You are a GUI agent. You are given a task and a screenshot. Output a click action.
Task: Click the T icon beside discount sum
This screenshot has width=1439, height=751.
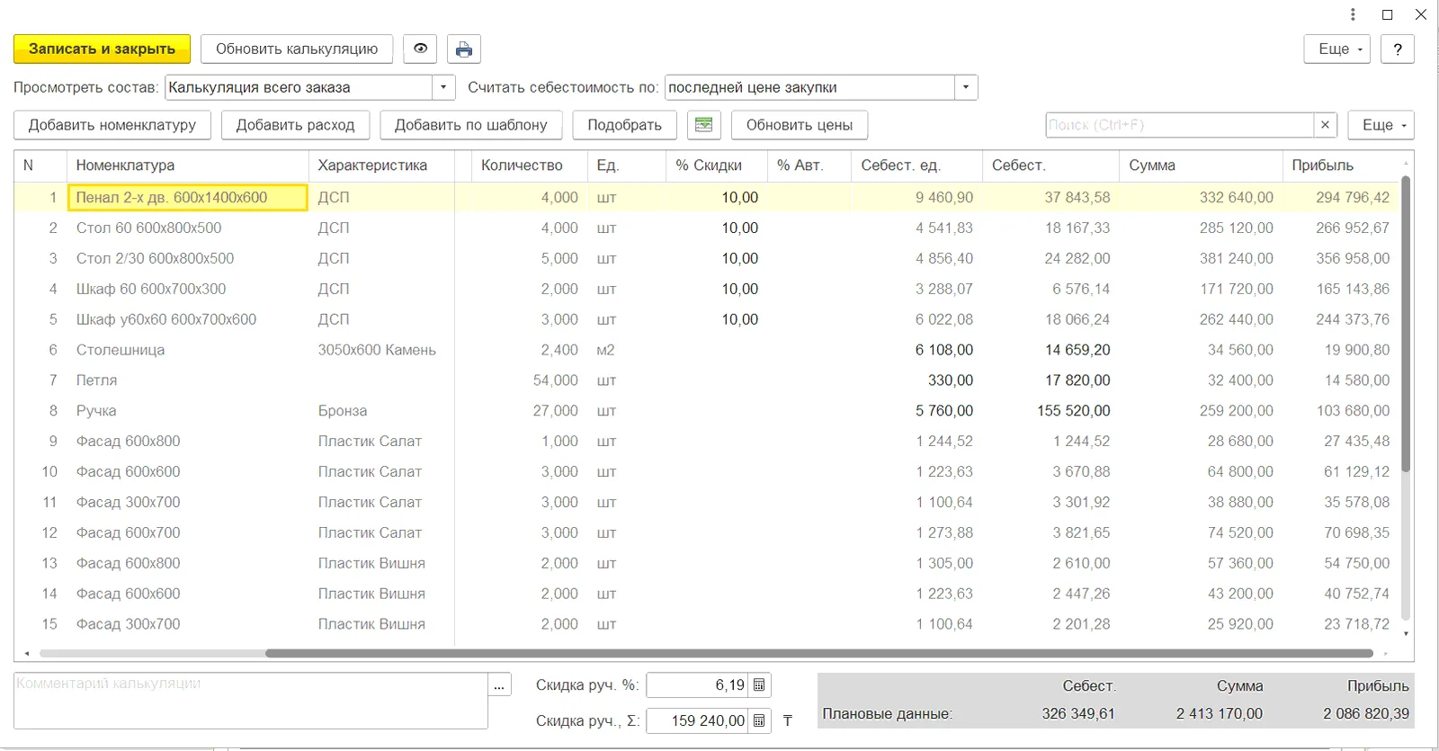[788, 720]
